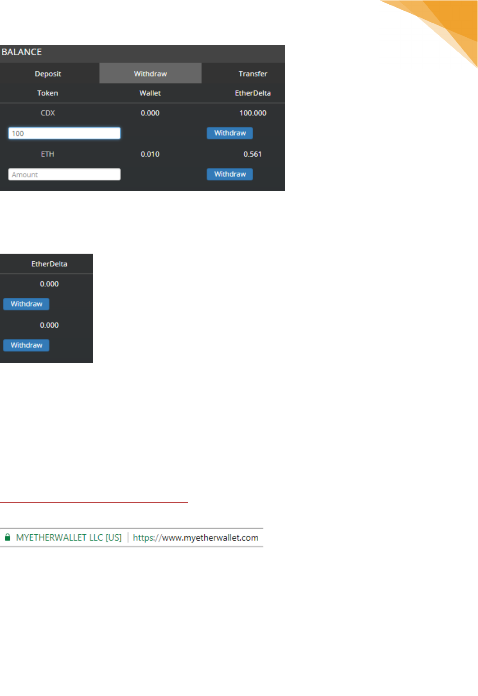Click CDX EtherDelta balance 100.000

253,113
